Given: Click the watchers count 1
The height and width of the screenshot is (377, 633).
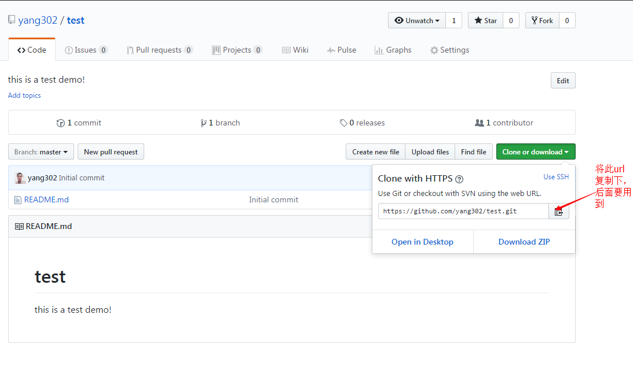Looking at the screenshot, I should [454, 21].
